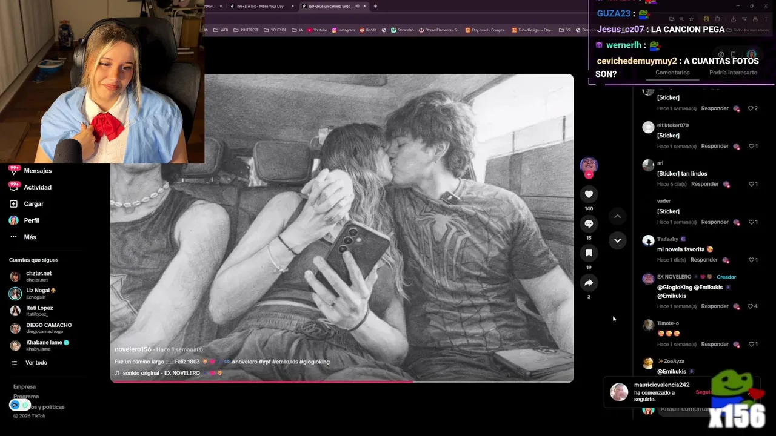Open Mensajes in the sidebar

30,171
